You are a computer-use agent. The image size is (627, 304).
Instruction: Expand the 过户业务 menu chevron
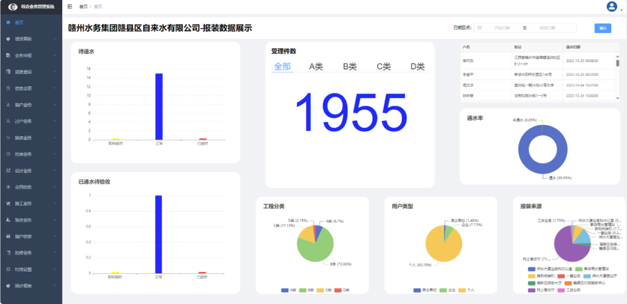[x=55, y=121]
